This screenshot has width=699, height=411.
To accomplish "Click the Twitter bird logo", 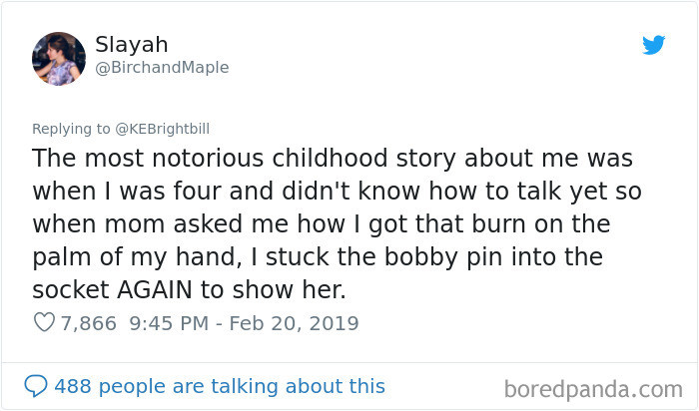I will click(x=653, y=45).
